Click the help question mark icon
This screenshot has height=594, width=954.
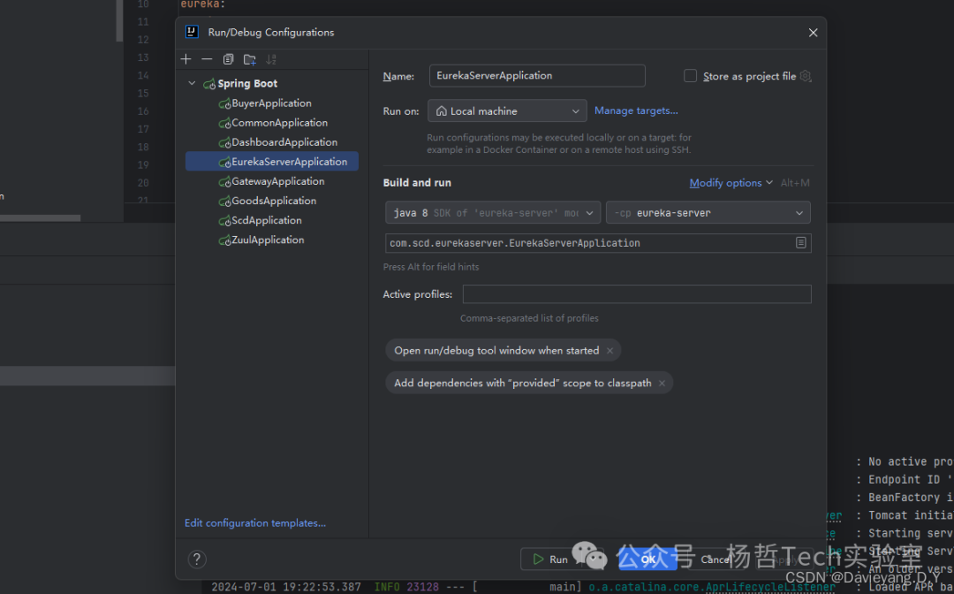[198, 559]
